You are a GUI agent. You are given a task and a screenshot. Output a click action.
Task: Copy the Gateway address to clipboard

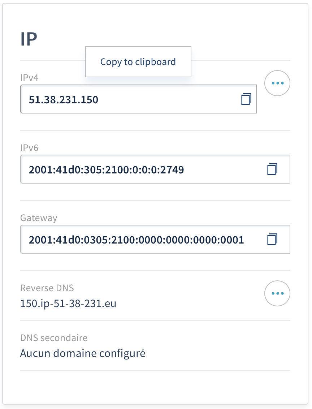[x=272, y=239]
